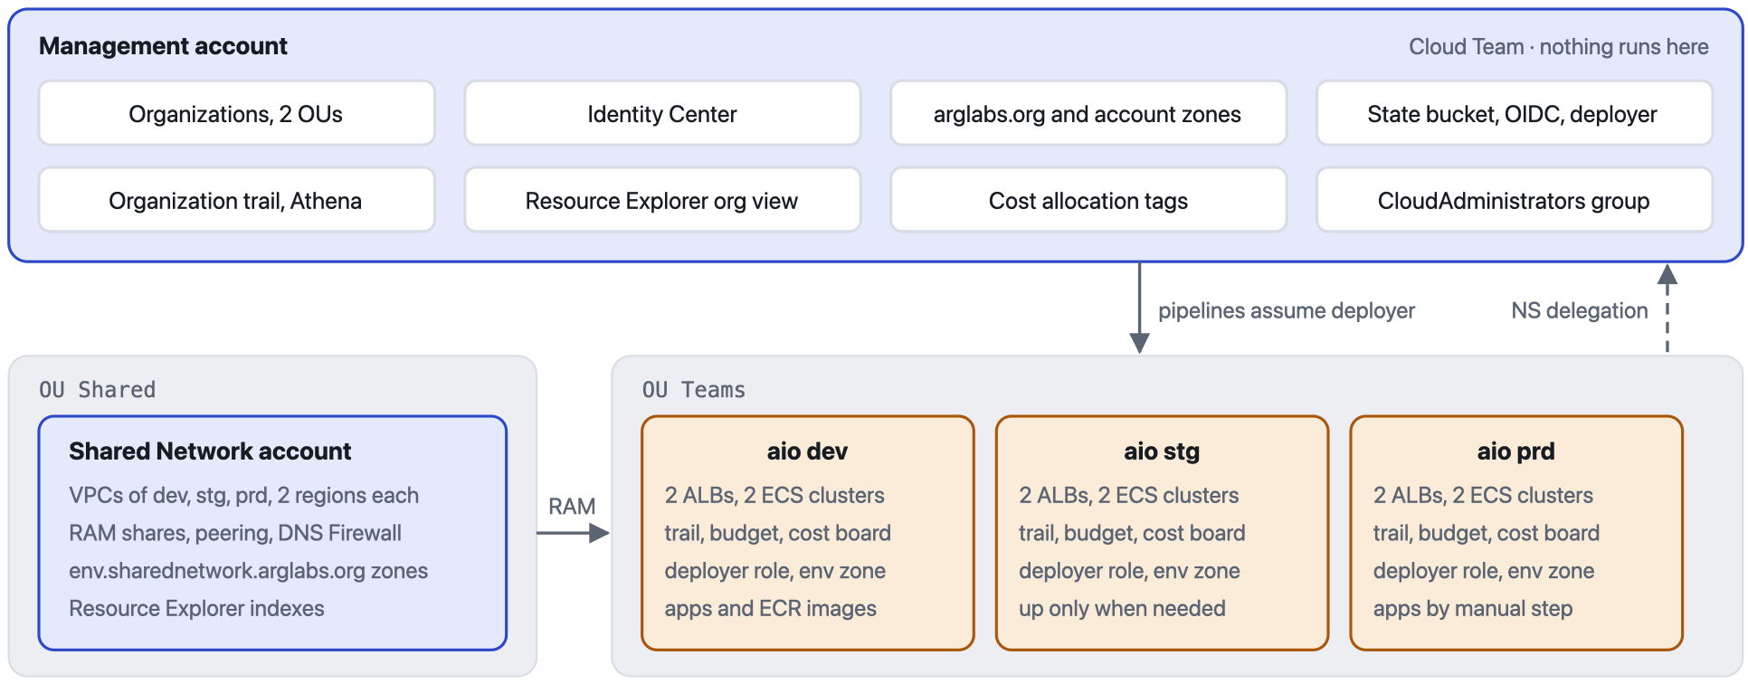Click the "pipelines assume deployer" label
Screen dimensions: 1748x684
click(1286, 310)
